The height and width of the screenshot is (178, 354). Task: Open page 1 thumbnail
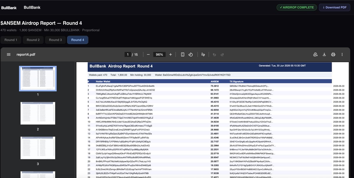pos(38,79)
